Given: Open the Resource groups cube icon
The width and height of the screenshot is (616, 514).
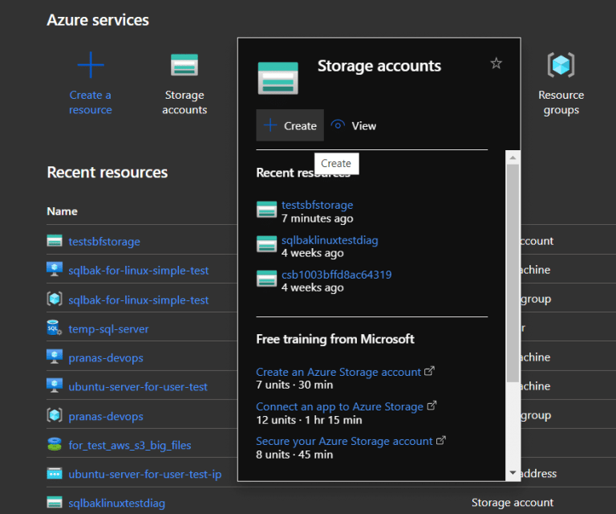Looking at the screenshot, I should 561,65.
